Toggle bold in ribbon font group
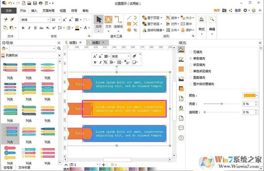The width and height of the screenshot is (264, 171). coord(23,28)
